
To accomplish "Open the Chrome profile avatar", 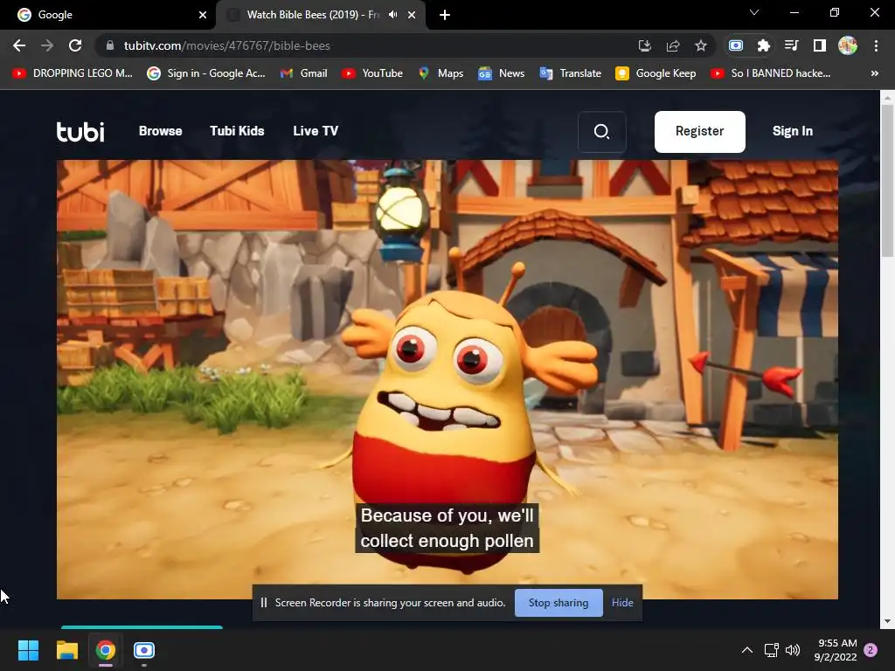I will coord(848,45).
